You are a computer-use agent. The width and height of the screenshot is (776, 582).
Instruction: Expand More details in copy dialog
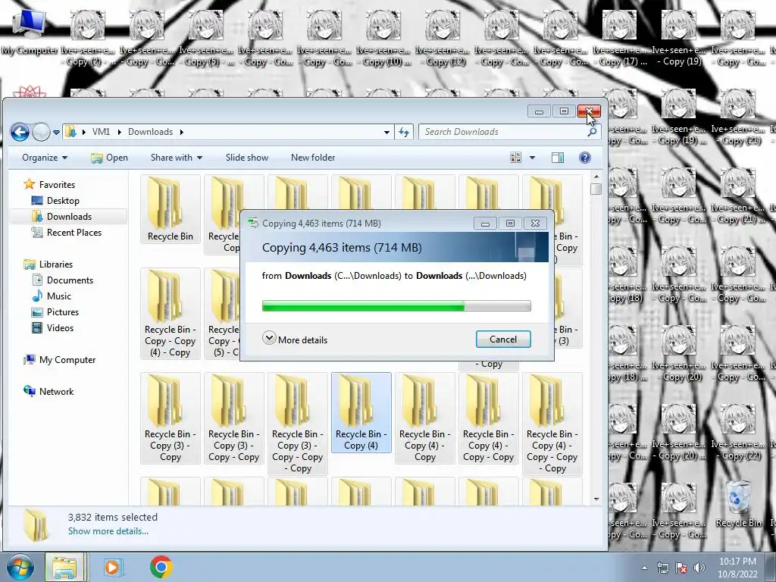click(x=295, y=339)
